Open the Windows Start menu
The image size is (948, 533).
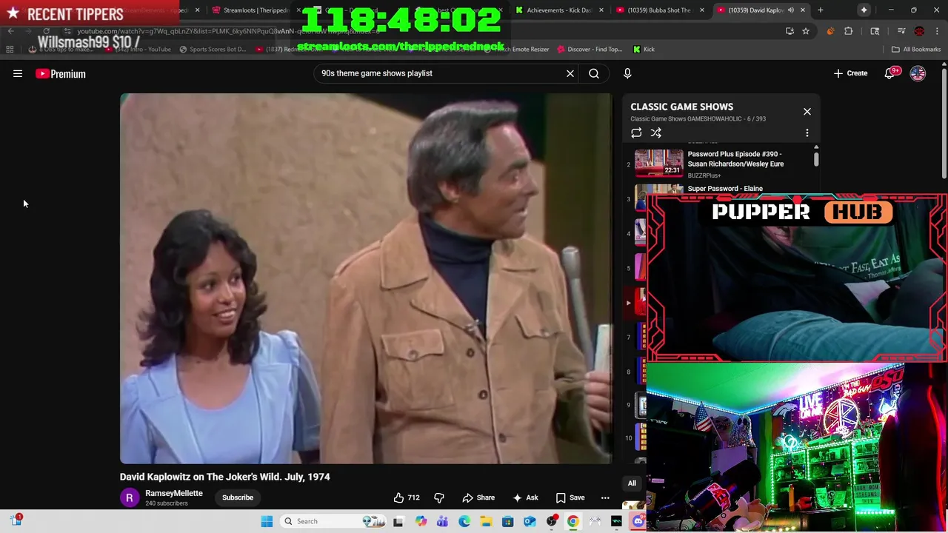coord(267,521)
